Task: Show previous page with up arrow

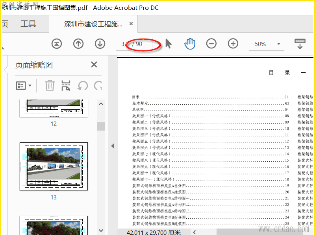Action: coord(78,44)
